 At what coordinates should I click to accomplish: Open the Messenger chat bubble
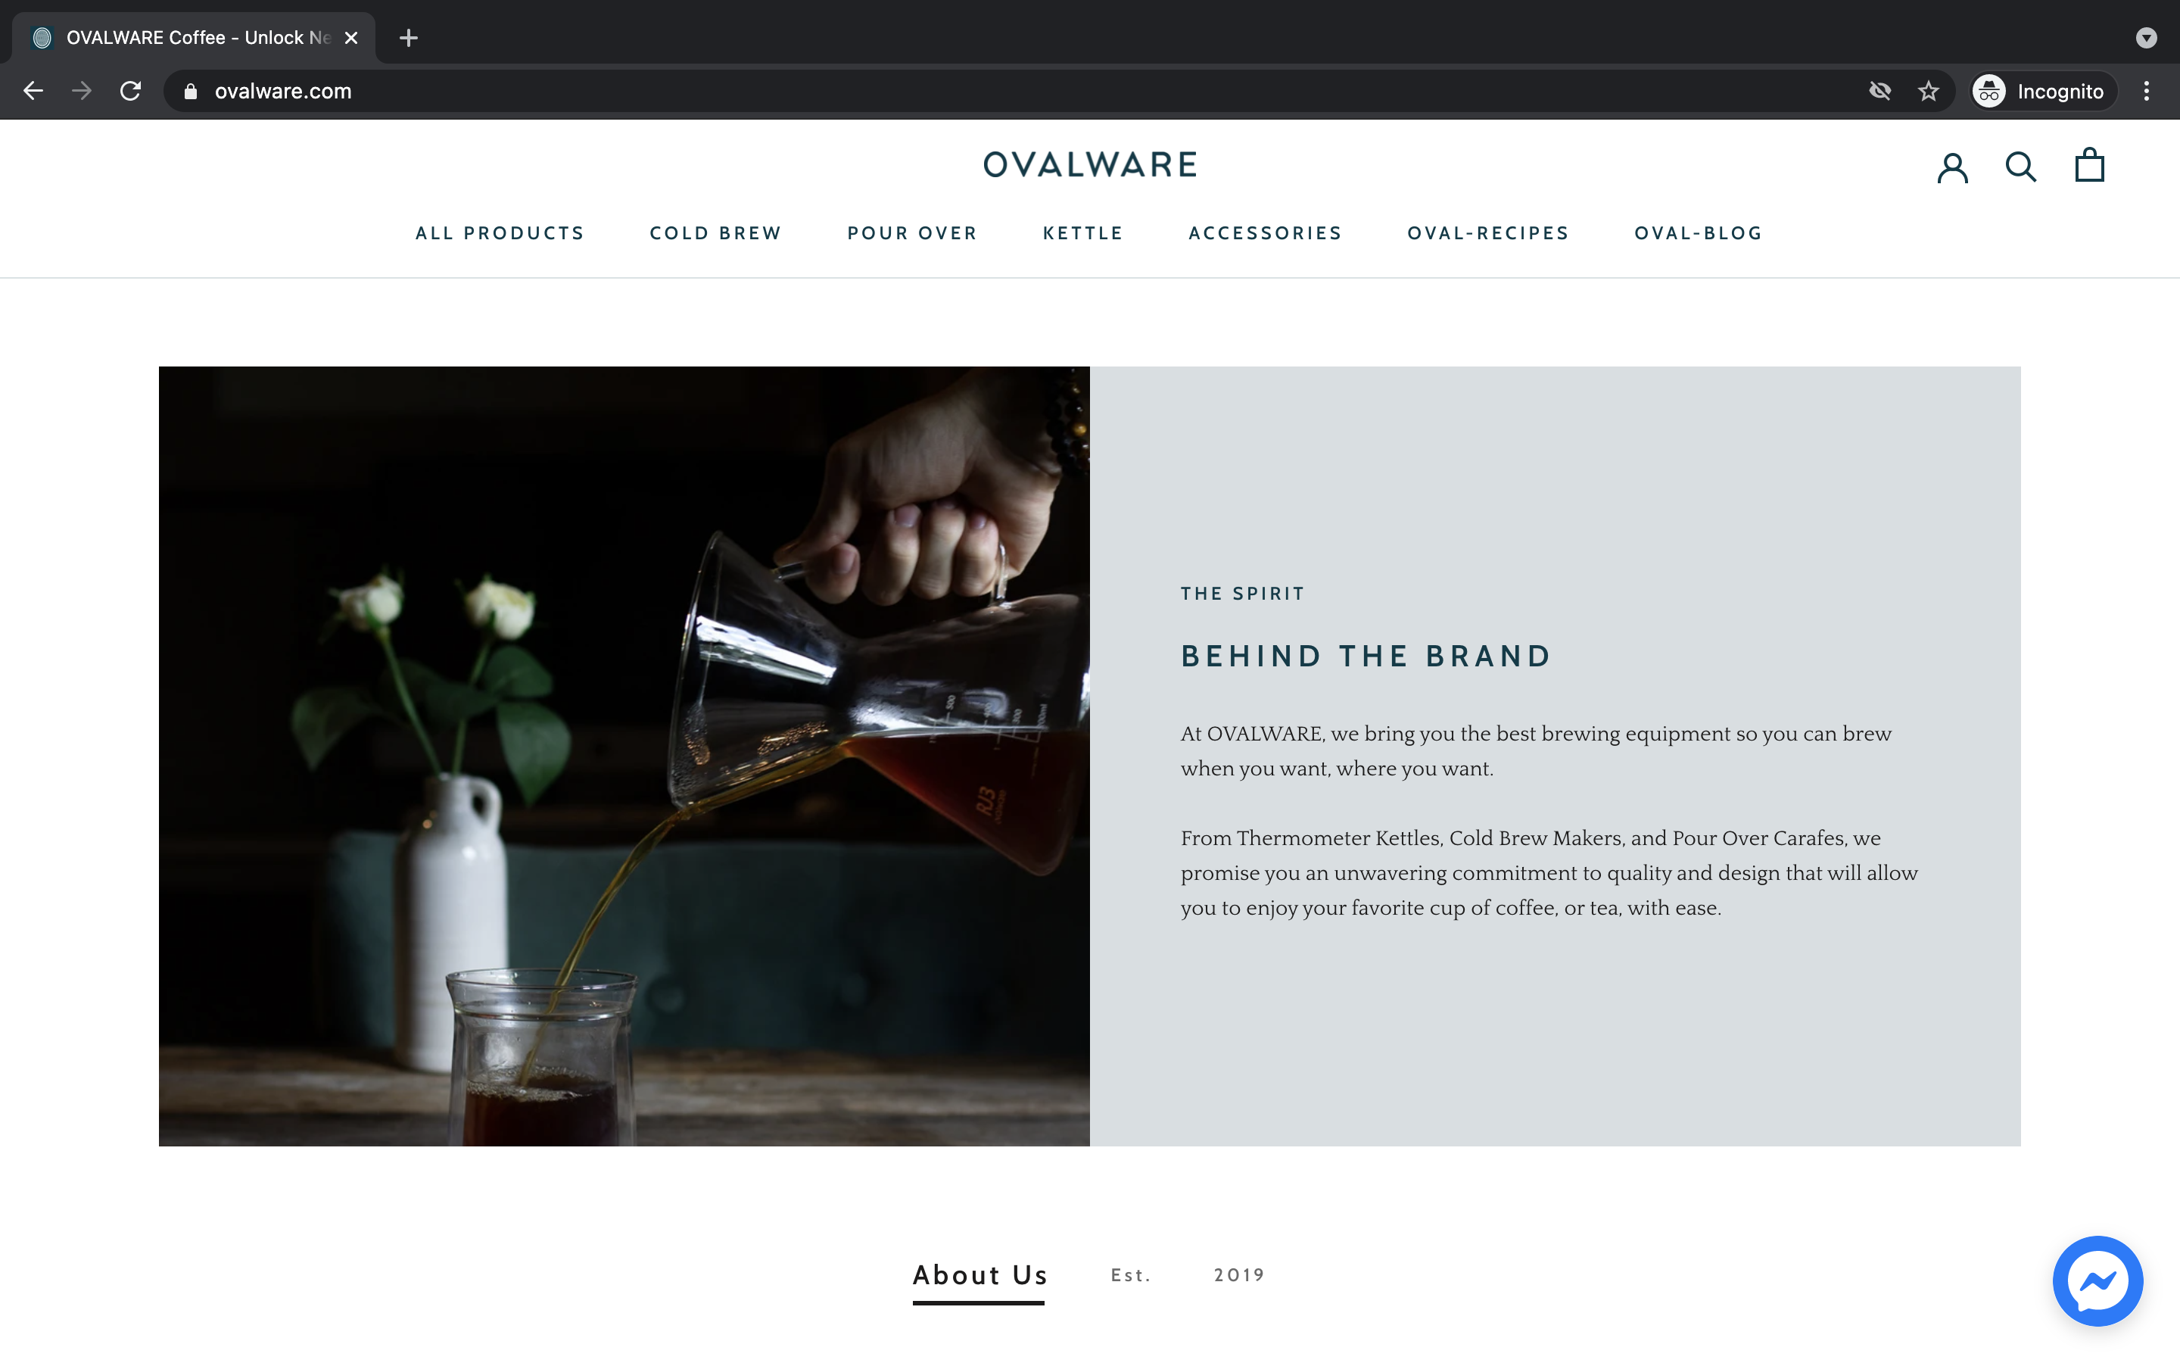point(2097,1280)
